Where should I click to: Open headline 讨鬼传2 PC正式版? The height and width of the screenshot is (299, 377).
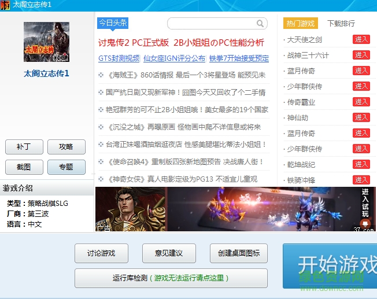click(134, 43)
